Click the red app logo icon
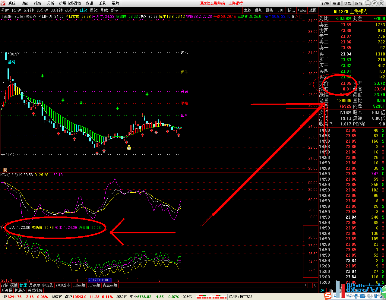The image size is (386, 300). click(x=3, y=3)
